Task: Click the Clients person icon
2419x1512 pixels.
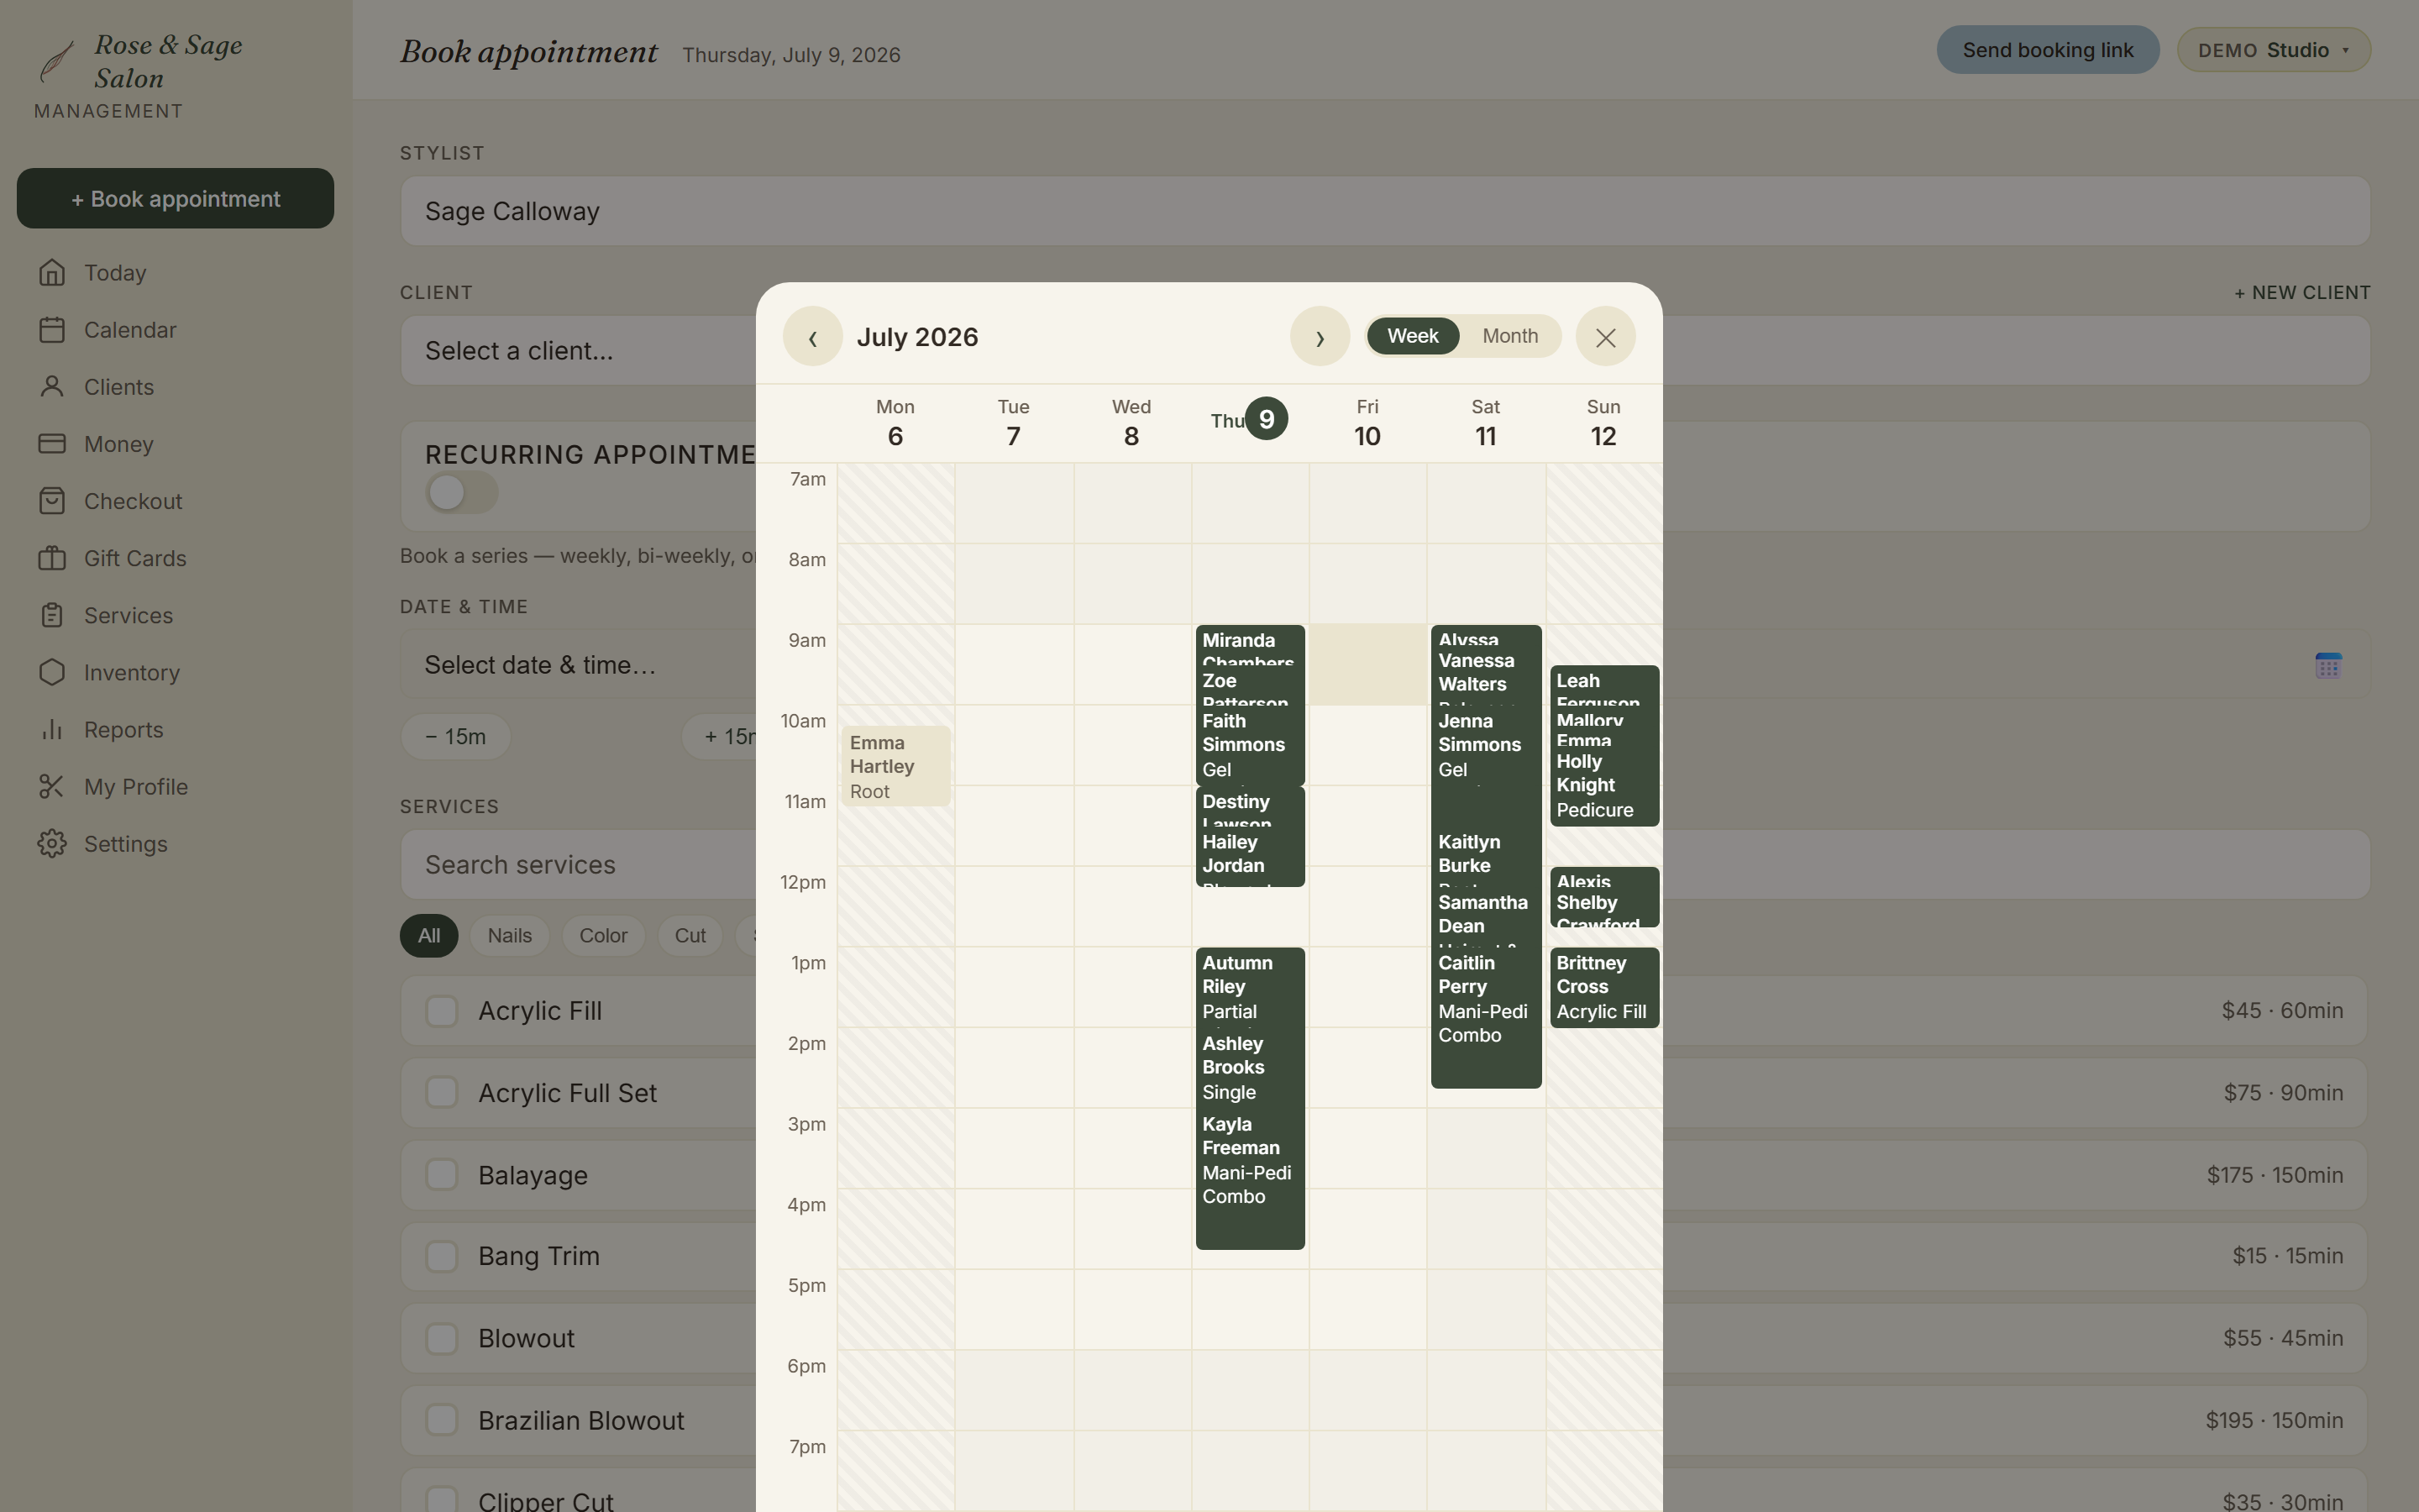Action: 52,386
